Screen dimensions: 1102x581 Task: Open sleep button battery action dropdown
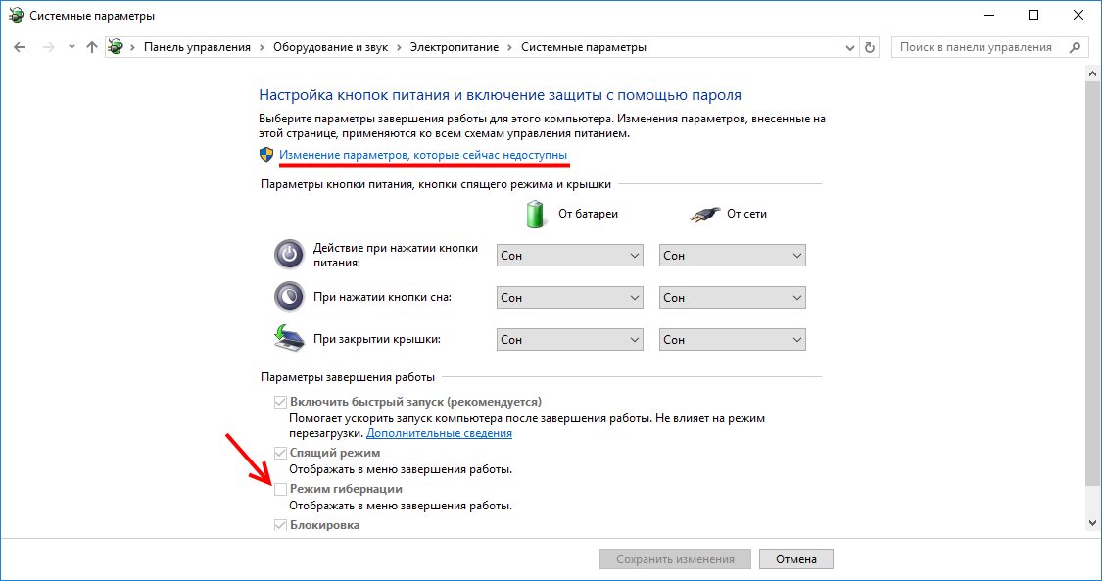[569, 298]
